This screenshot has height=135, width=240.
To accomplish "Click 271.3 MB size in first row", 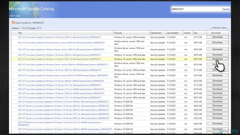I will [198, 37].
